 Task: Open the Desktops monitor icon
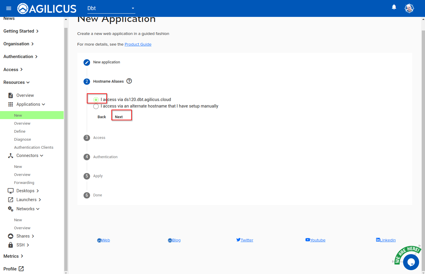click(11, 191)
